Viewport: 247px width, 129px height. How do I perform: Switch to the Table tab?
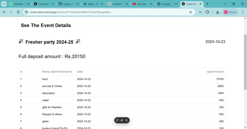pyautogui.click(x=93, y=4)
